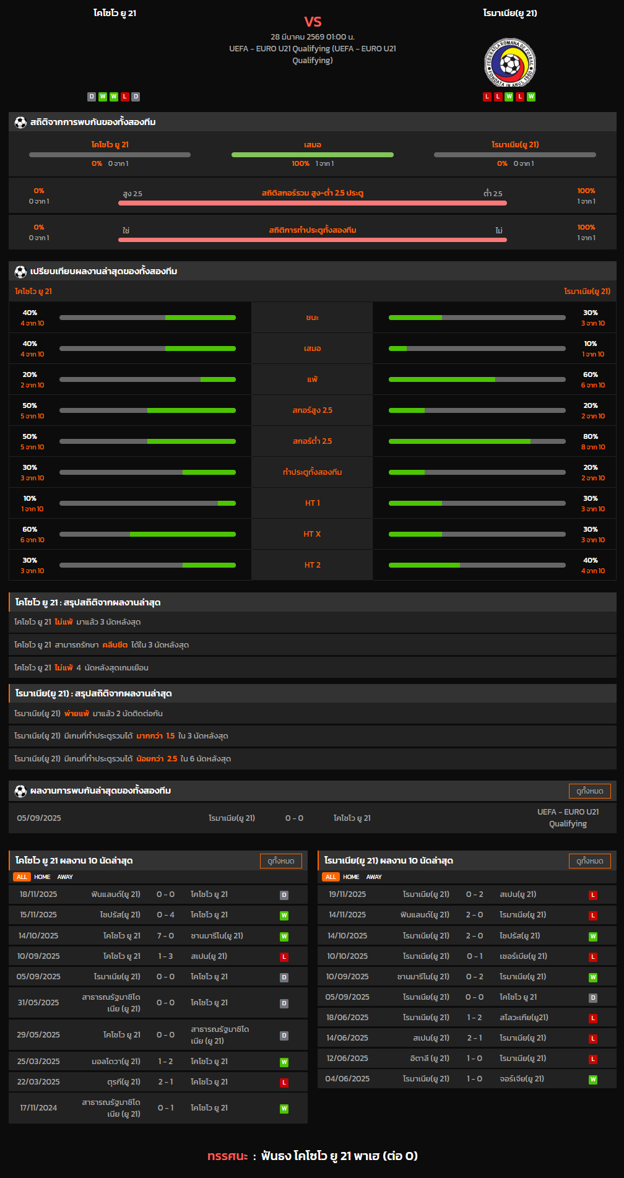Click soccer ball icon beside latest meetings header
Viewport: 624px width, 1178px height.
(x=20, y=790)
